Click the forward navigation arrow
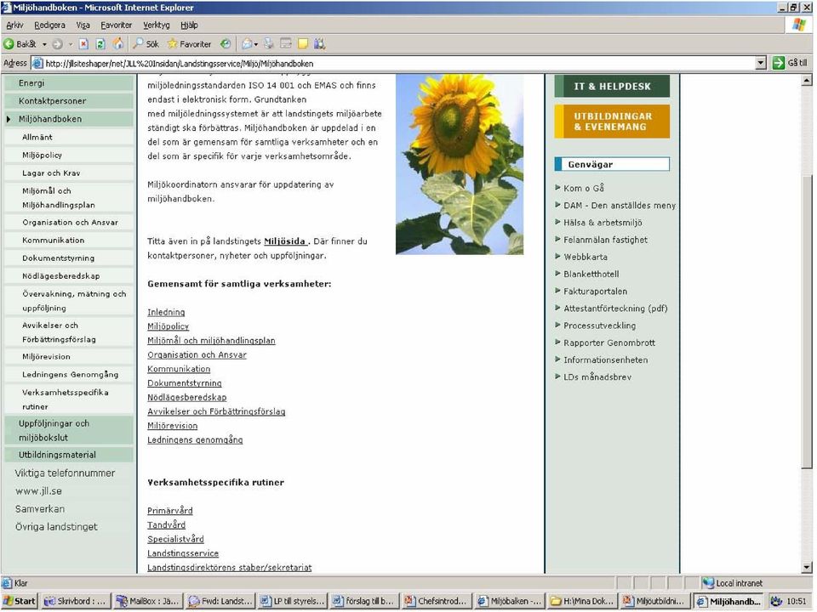 pyautogui.click(x=57, y=44)
